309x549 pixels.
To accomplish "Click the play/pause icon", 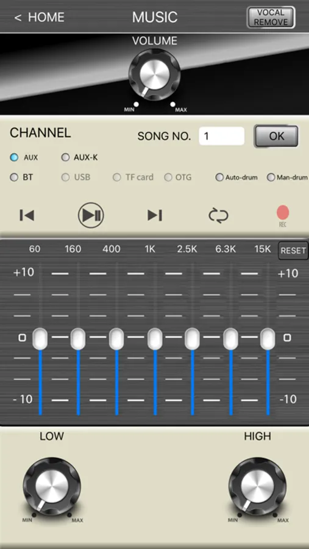I will [x=91, y=215].
